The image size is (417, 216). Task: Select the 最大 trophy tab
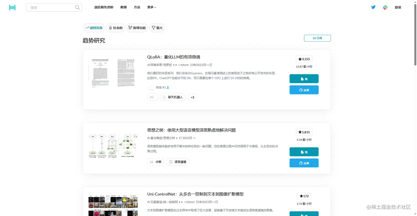coord(157,28)
